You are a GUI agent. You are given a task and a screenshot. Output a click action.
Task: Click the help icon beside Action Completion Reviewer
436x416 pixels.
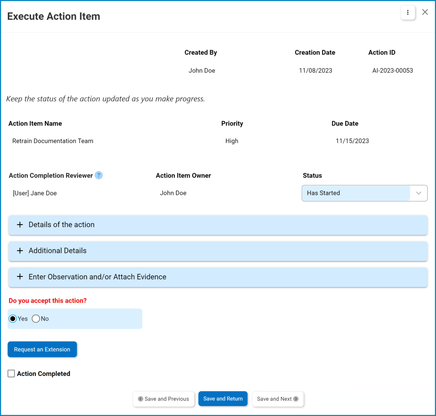tap(99, 175)
